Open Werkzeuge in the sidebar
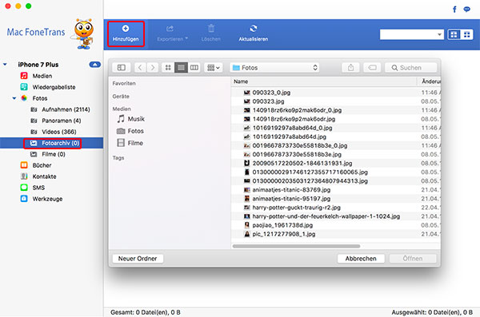This screenshot has width=480, height=317. pos(47,199)
